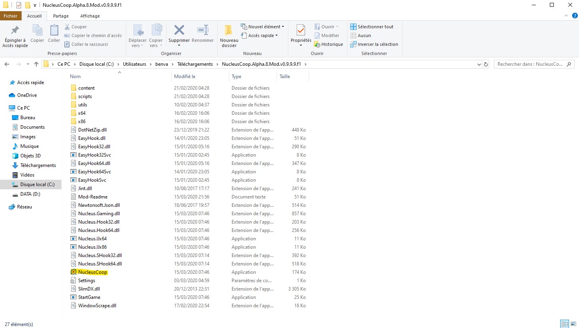Select the x64 folder icon
The width and height of the screenshot is (579, 328).
click(73, 113)
